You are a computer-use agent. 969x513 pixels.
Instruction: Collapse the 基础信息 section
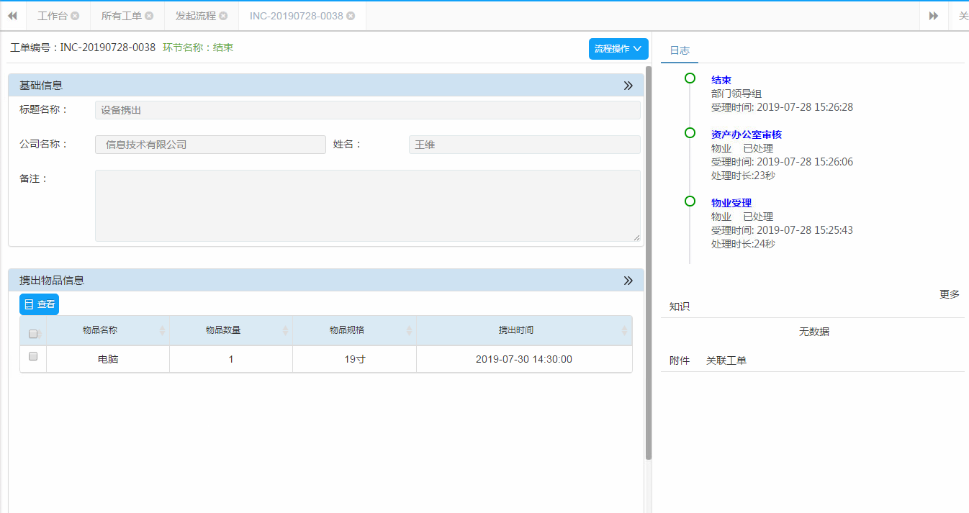pos(628,86)
